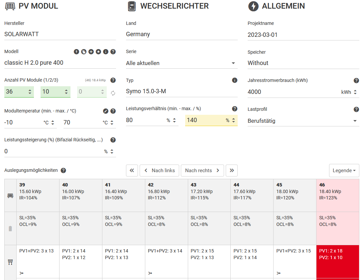Click the ALLGEMEIN lightning bolt header icon
Screen dimensions: 363x280
pyautogui.click(x=253, y=6)
